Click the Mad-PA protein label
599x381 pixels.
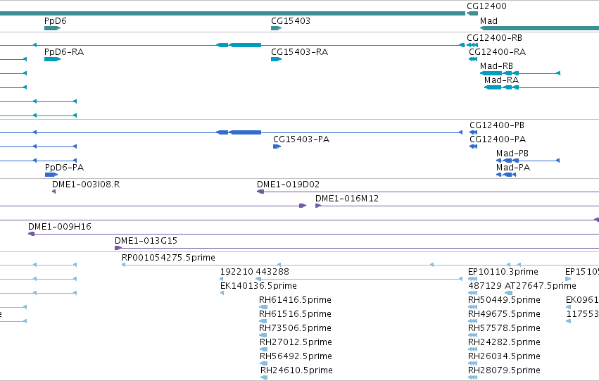pyautogui.click(x=513, y=168)
